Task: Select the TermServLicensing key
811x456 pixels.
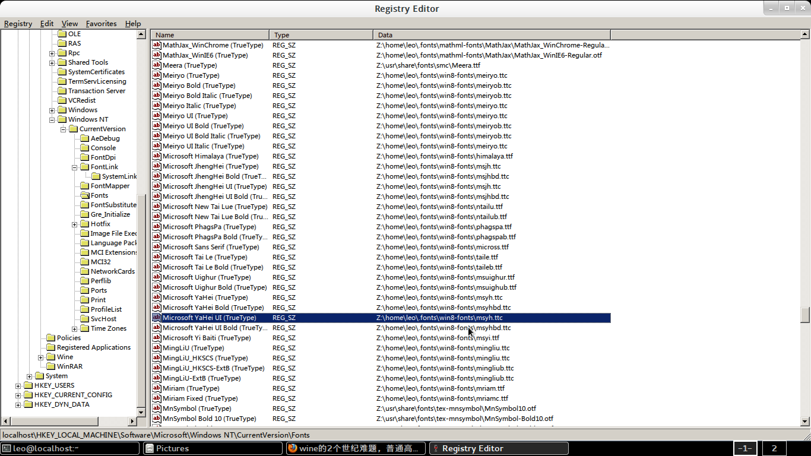Action: click(x=97, y=81)
